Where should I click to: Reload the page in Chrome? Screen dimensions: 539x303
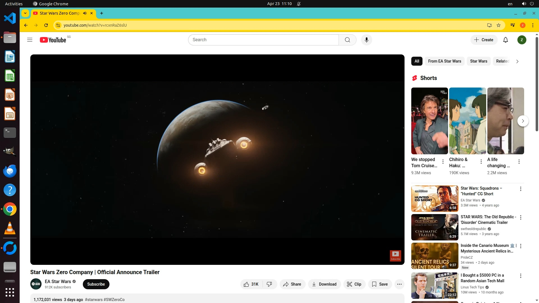coord(46,25)
